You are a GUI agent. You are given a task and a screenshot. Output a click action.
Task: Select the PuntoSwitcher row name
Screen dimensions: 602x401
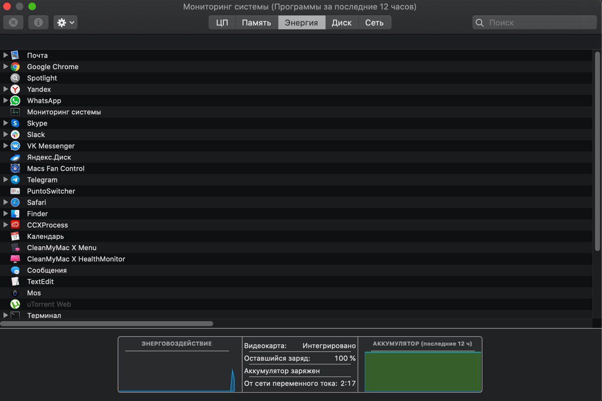point(51,191)
